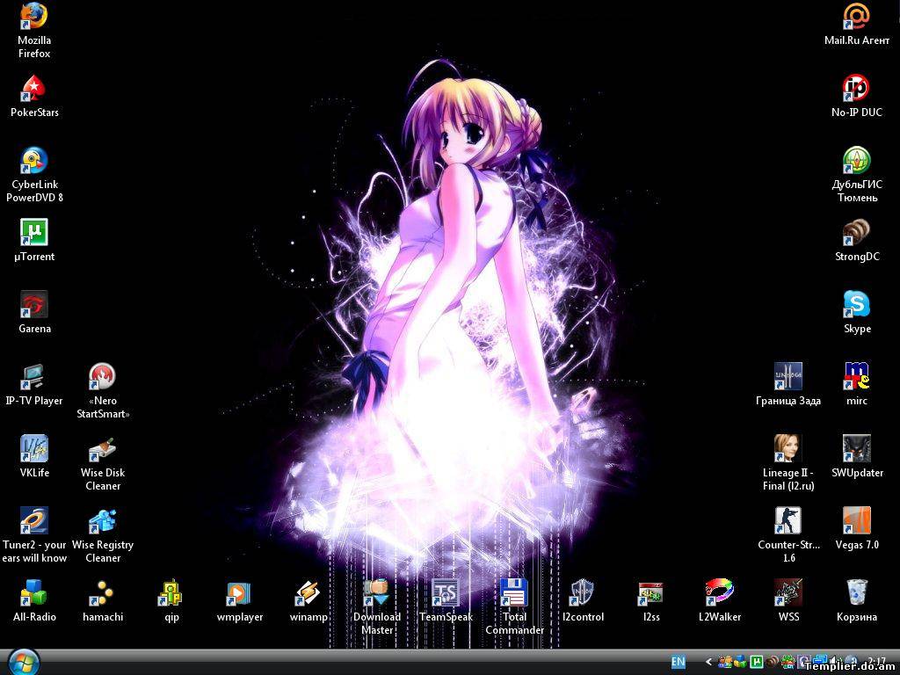The width and height of the screenshot is (900, 675).
Task: Click the VKLife desktop icon
Action: (34, 449)
